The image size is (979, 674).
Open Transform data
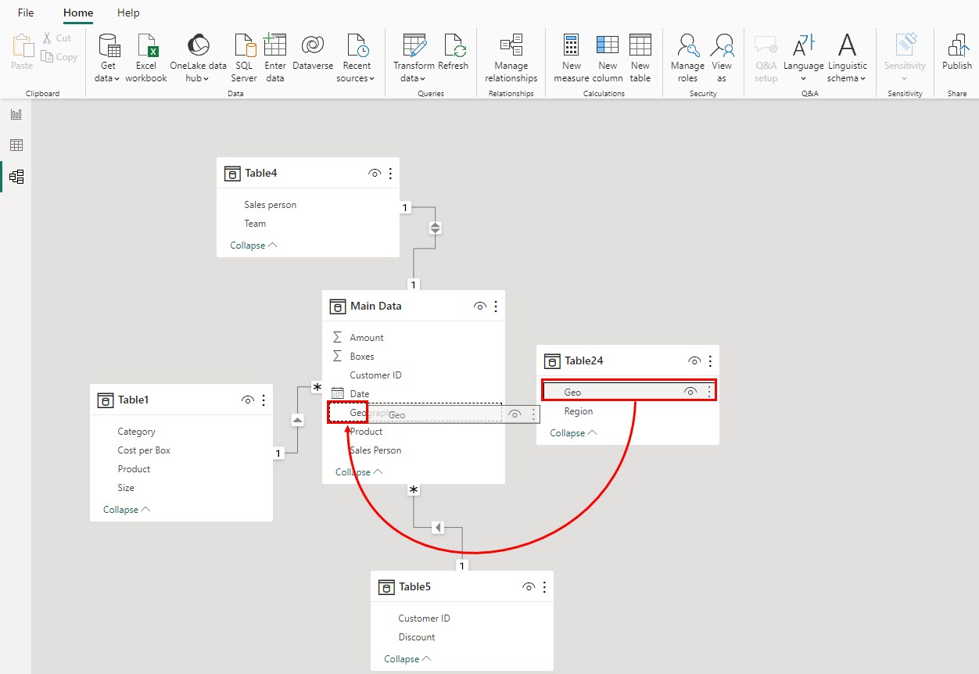(x=414, y=57)
